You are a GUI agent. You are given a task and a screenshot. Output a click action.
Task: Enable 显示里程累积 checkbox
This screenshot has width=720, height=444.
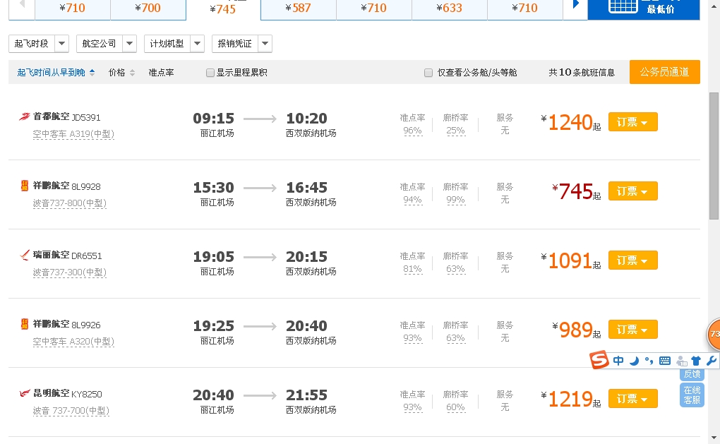coord(210,73)
